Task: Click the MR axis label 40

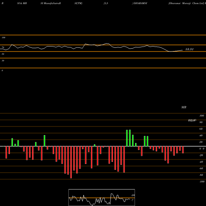Action: (201, 136)
